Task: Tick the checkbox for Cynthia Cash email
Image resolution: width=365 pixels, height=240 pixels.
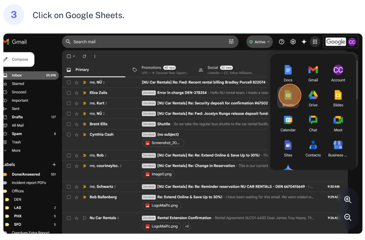Action: (69, 135)
